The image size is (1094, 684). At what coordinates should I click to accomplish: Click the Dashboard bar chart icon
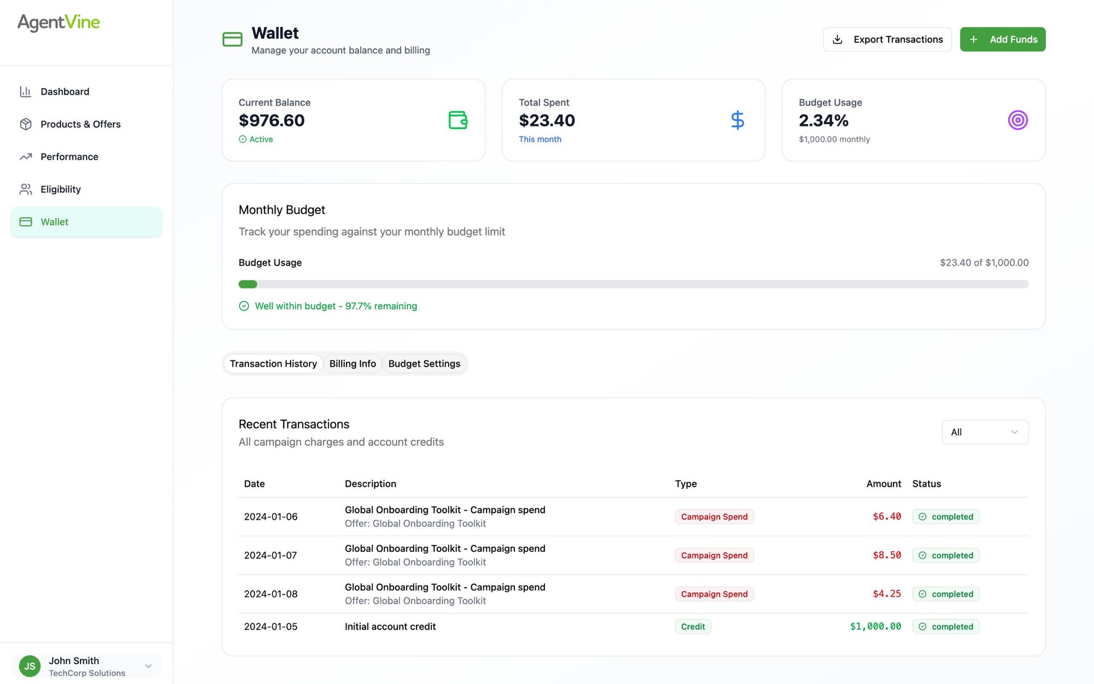(x=26, y=91)
